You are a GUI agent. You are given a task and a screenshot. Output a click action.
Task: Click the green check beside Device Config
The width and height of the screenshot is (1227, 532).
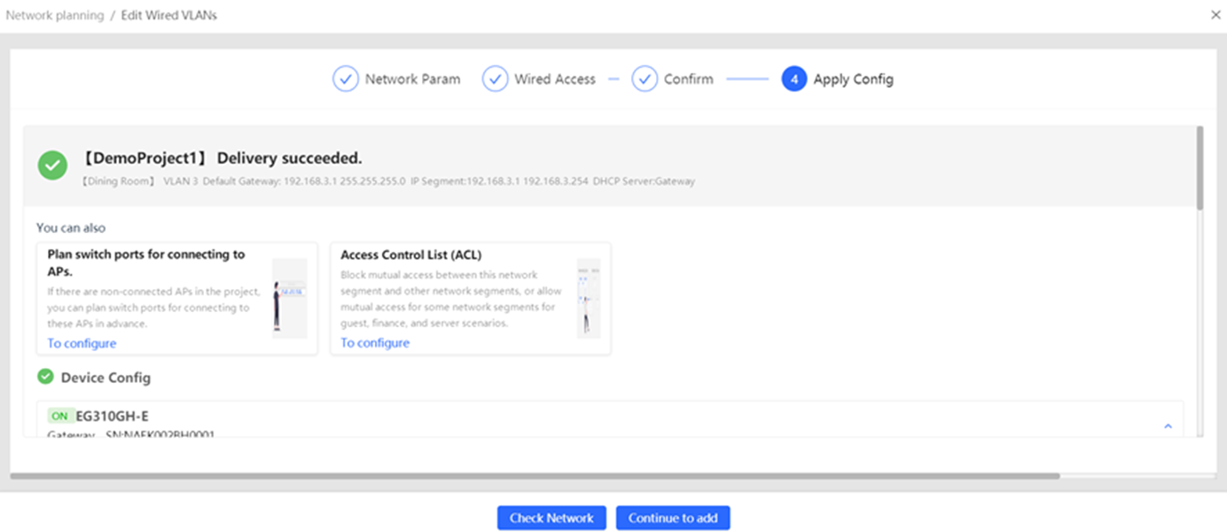pyautogui.click(x=45, y=377)
